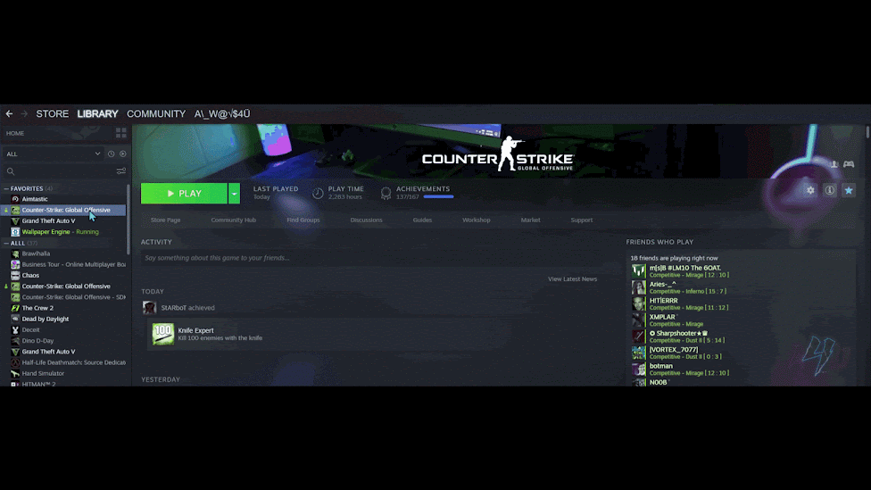
Task: Show game info icon
Action: click(829, 190)
